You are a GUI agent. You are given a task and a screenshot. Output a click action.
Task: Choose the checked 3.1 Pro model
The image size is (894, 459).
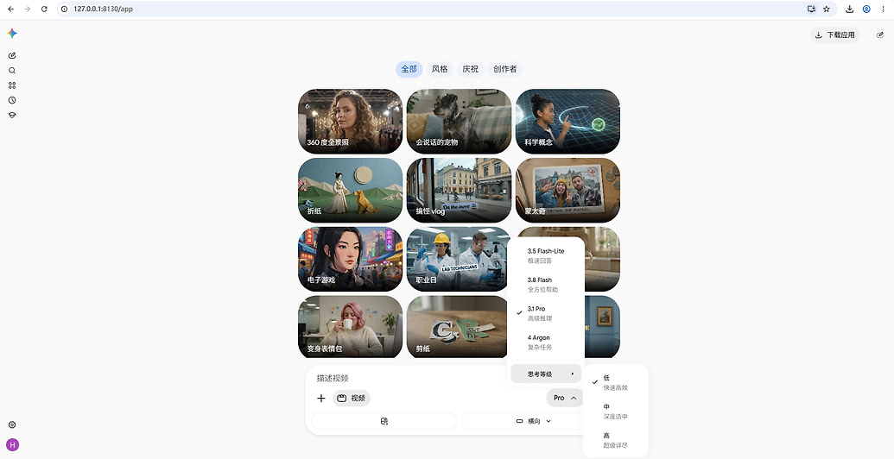[x=546, y=313]
